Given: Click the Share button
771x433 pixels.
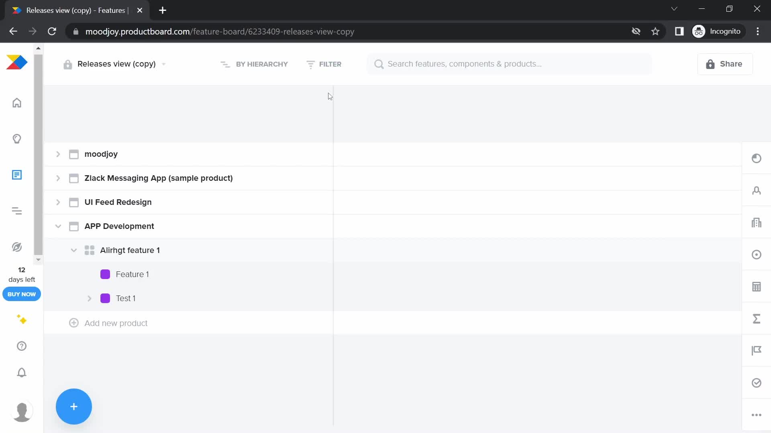Looking at the screenshot, I should point(725,64).
